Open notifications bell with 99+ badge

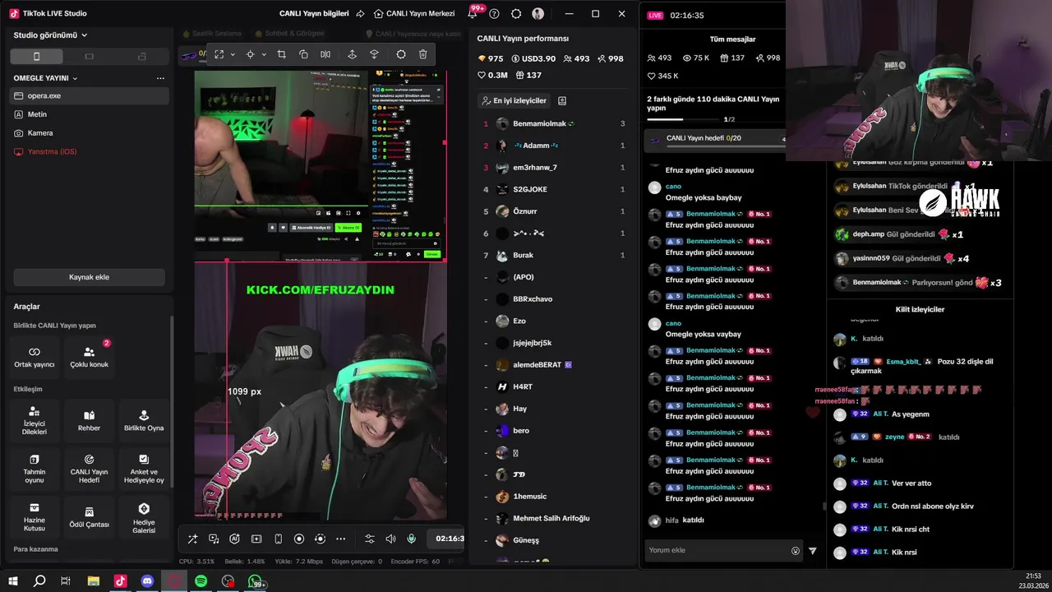(473, 13)
